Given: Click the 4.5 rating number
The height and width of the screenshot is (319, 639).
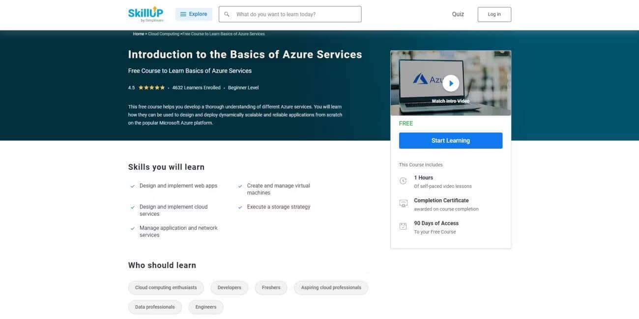Looking at the screenshot, I should click(131, 88).
